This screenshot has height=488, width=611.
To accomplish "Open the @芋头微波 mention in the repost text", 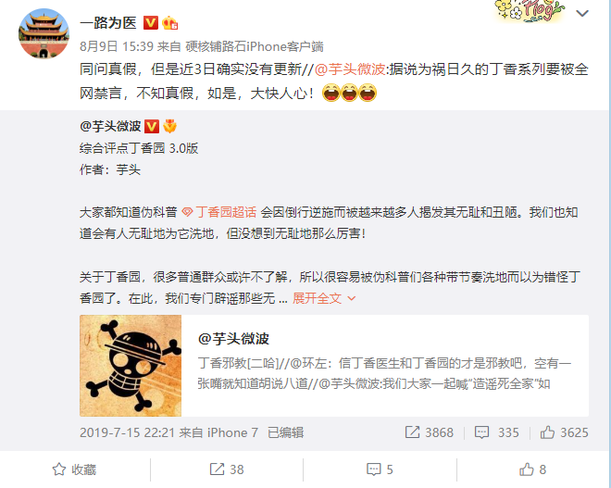I will point(350,69).
